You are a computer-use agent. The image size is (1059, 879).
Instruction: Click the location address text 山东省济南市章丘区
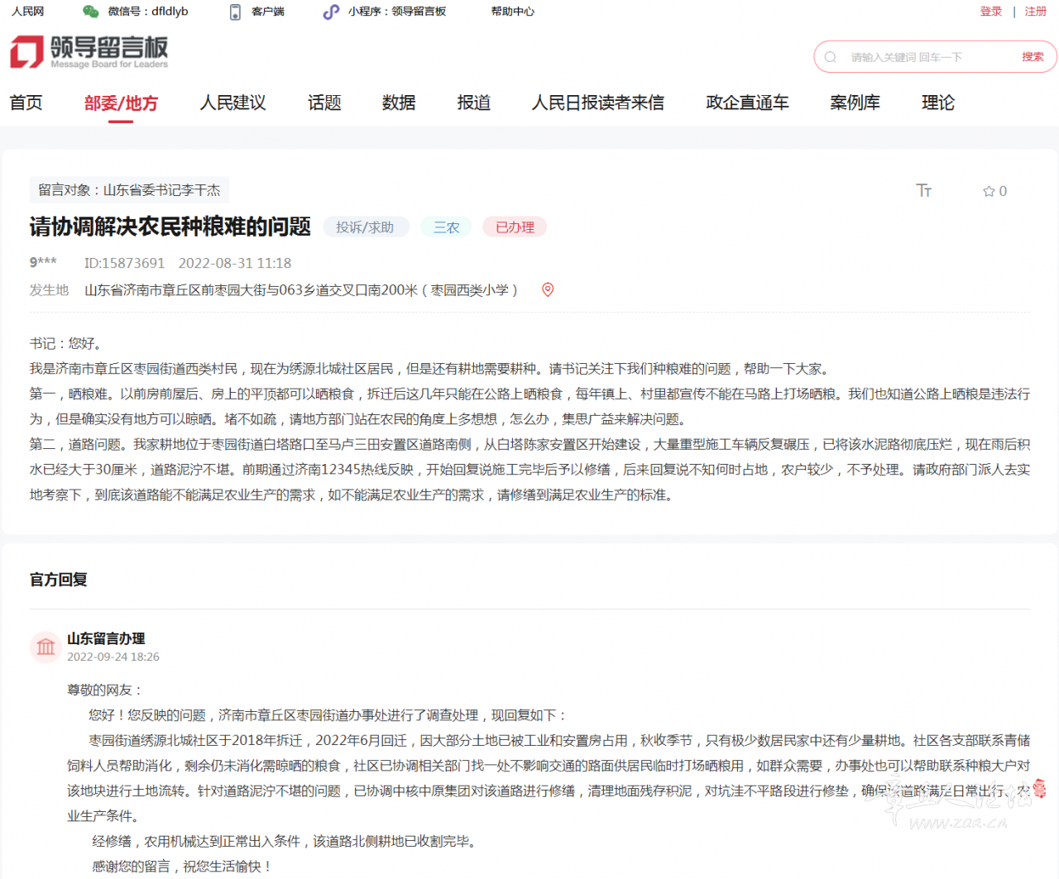click(301, 290)
